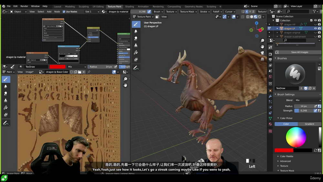Hide dragon LP with eye icon
323x182 pixels.
pos(315,28)
